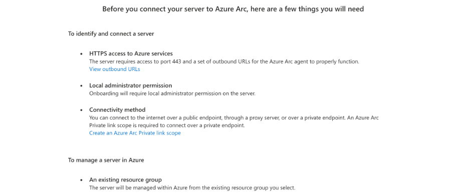Viewport: 455px width, 196px height.
Task: Select 'To identify and connect a server' heading
Action: click(x=111, y=34)
